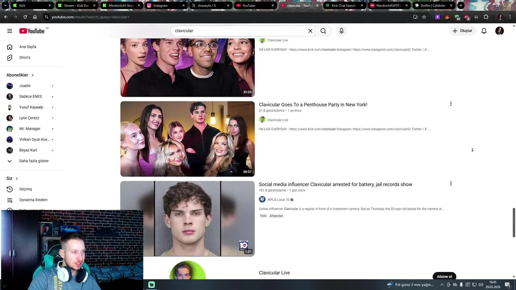The width and height of the screenshot is (516, 290).
Task: Open the Volkan Oyun Kuv... subscription channel
Action: pos(31,139)
